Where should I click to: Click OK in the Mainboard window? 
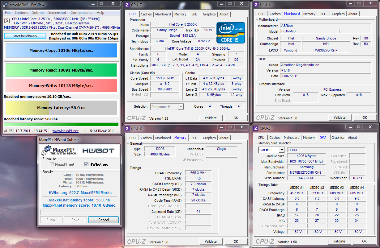[365, 118]
